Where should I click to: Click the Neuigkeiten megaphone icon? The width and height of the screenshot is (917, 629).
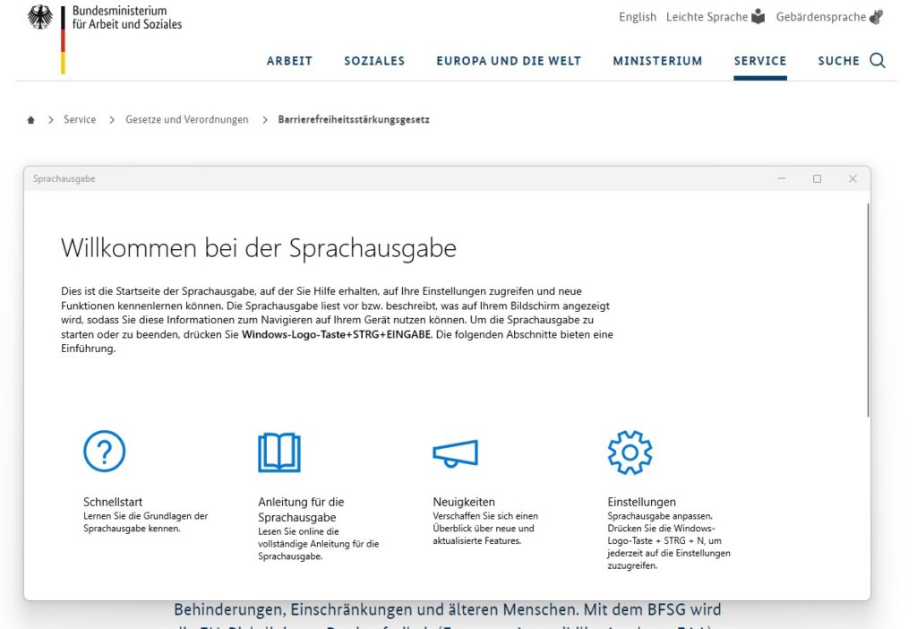(x=455, y=452)
